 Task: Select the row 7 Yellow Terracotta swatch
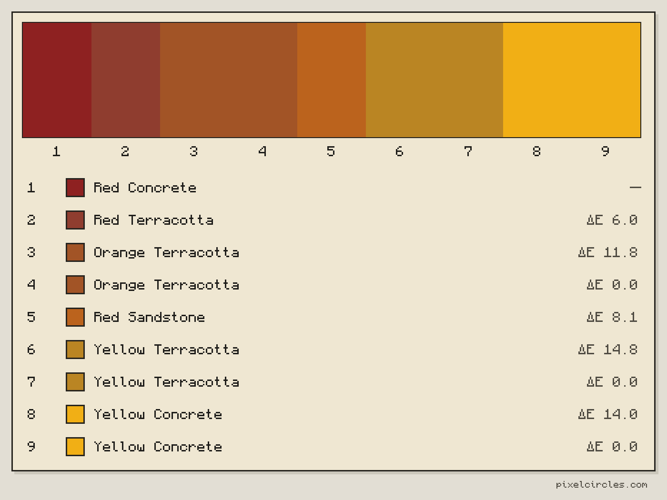point(75,382)
